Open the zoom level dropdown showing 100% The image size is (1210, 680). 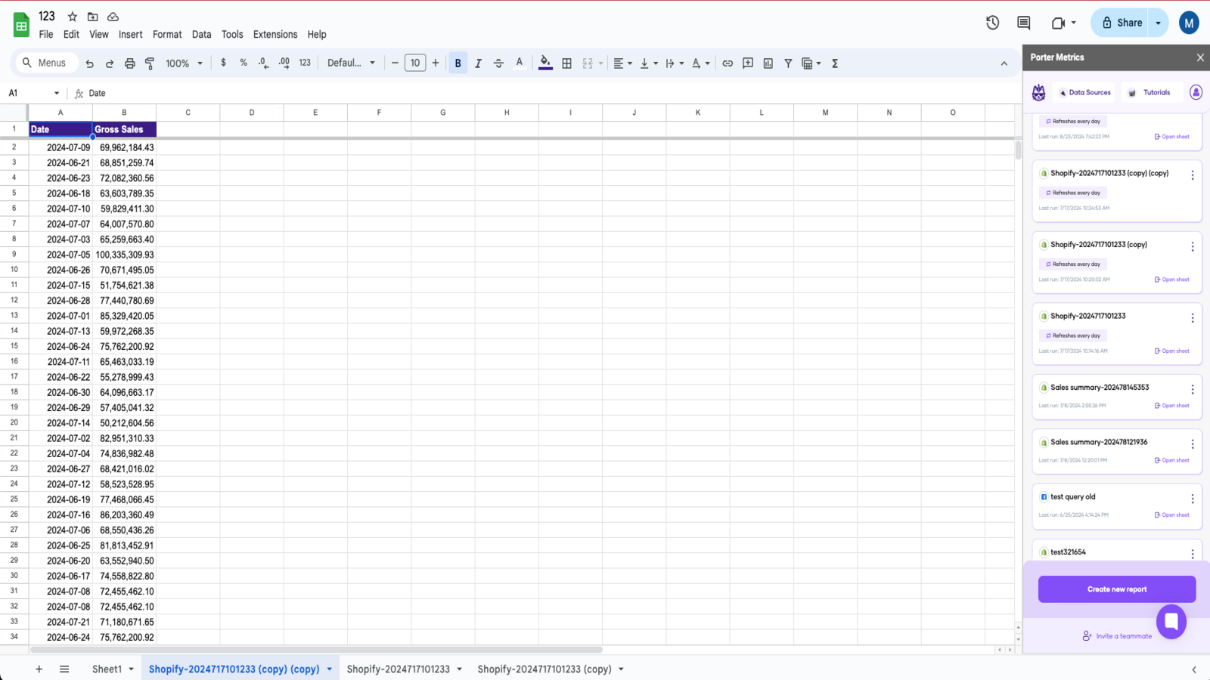click(181, 63)
